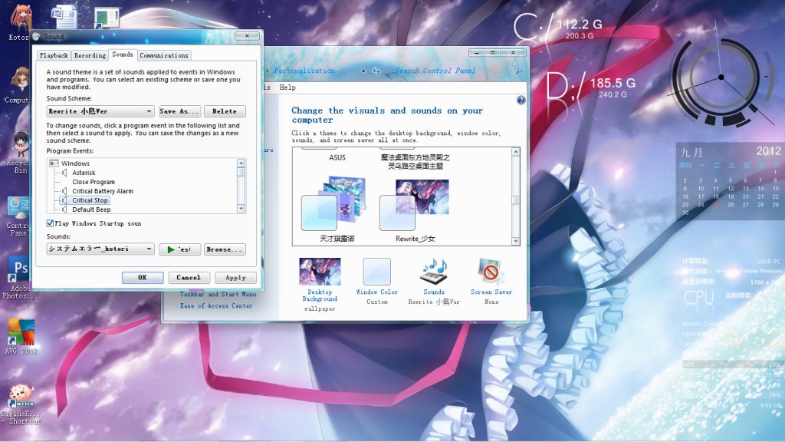Screen dimensions: 785x442
Task: Open the SiglusEngine shortcut on desktop
Action: [21, 395]
